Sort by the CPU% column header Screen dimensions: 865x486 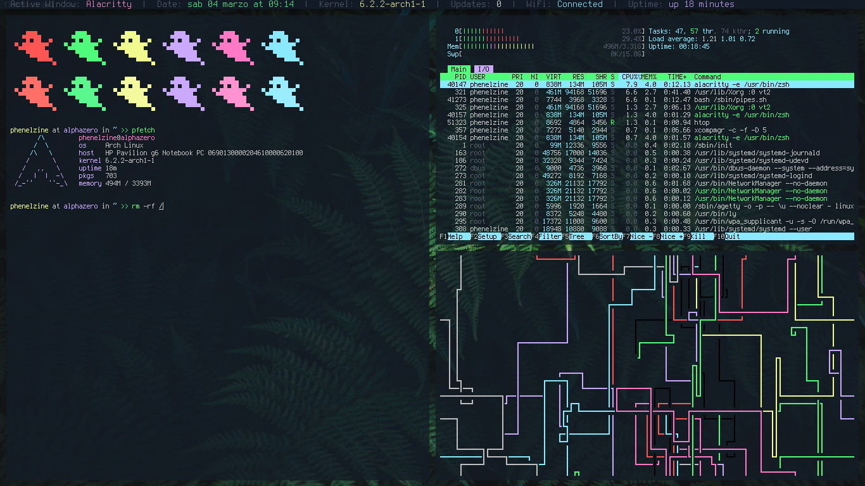pyautogui.click(x=629, y=77)
